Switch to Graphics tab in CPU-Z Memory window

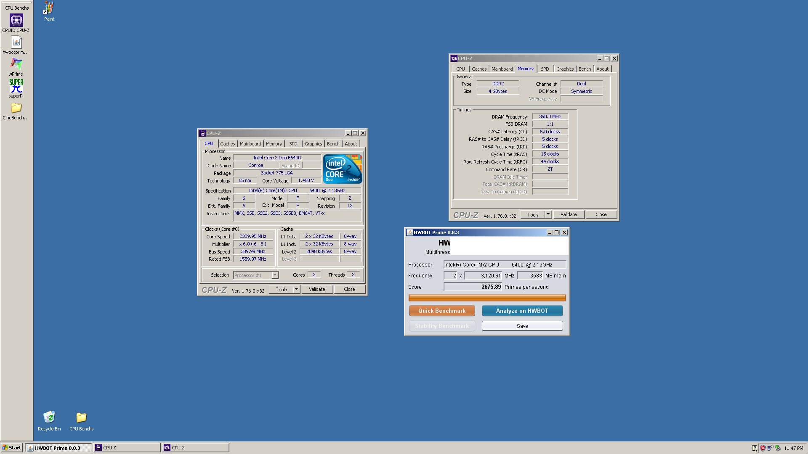pyautogui.click(x=565, y=69)
